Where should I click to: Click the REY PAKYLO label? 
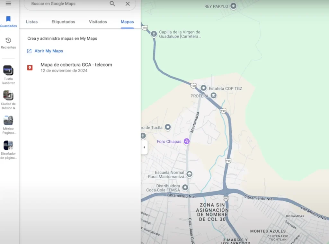pos(216,6)
